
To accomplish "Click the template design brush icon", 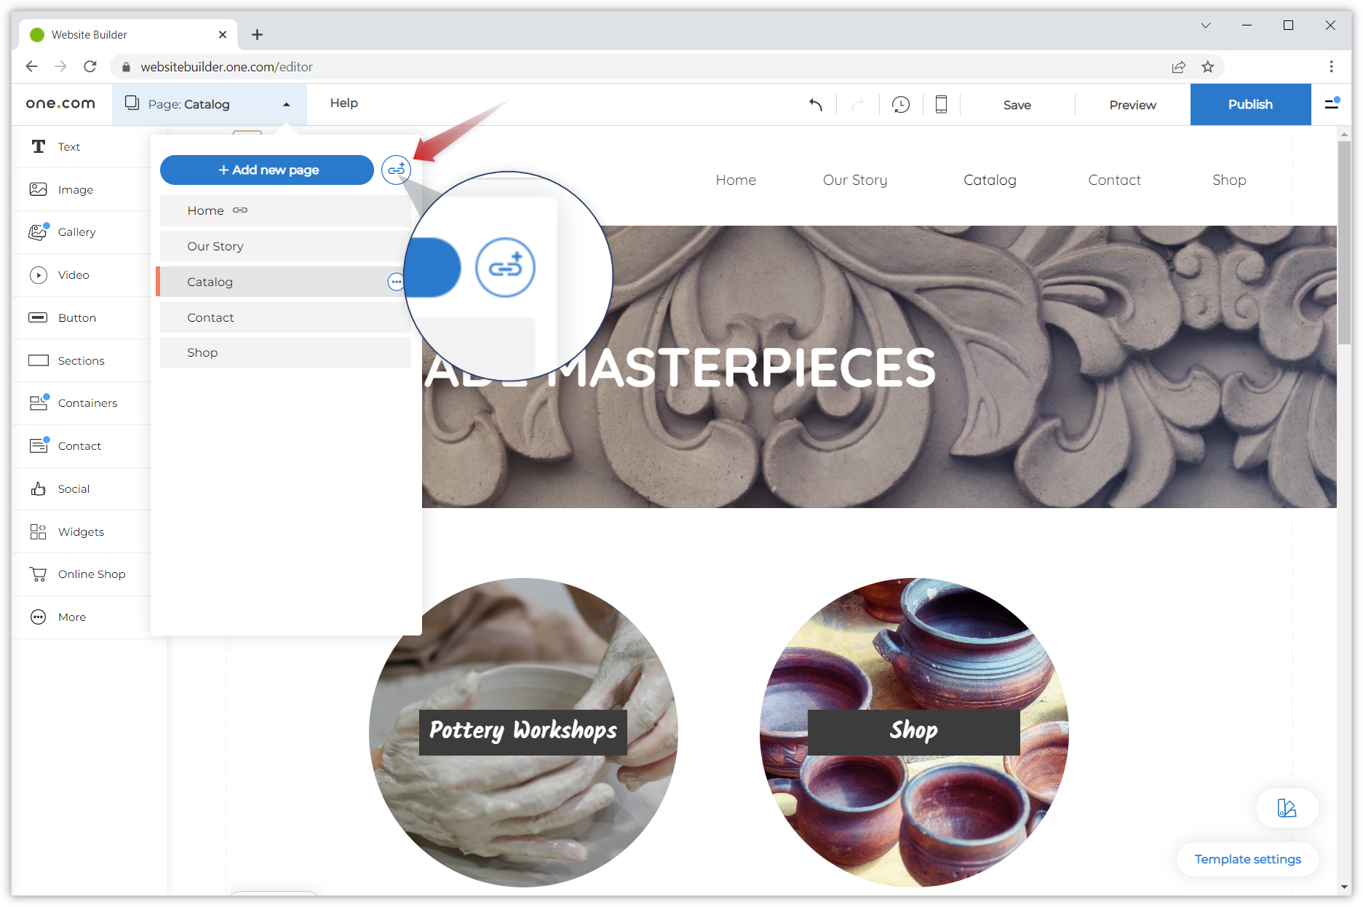I will [1287, 808].
